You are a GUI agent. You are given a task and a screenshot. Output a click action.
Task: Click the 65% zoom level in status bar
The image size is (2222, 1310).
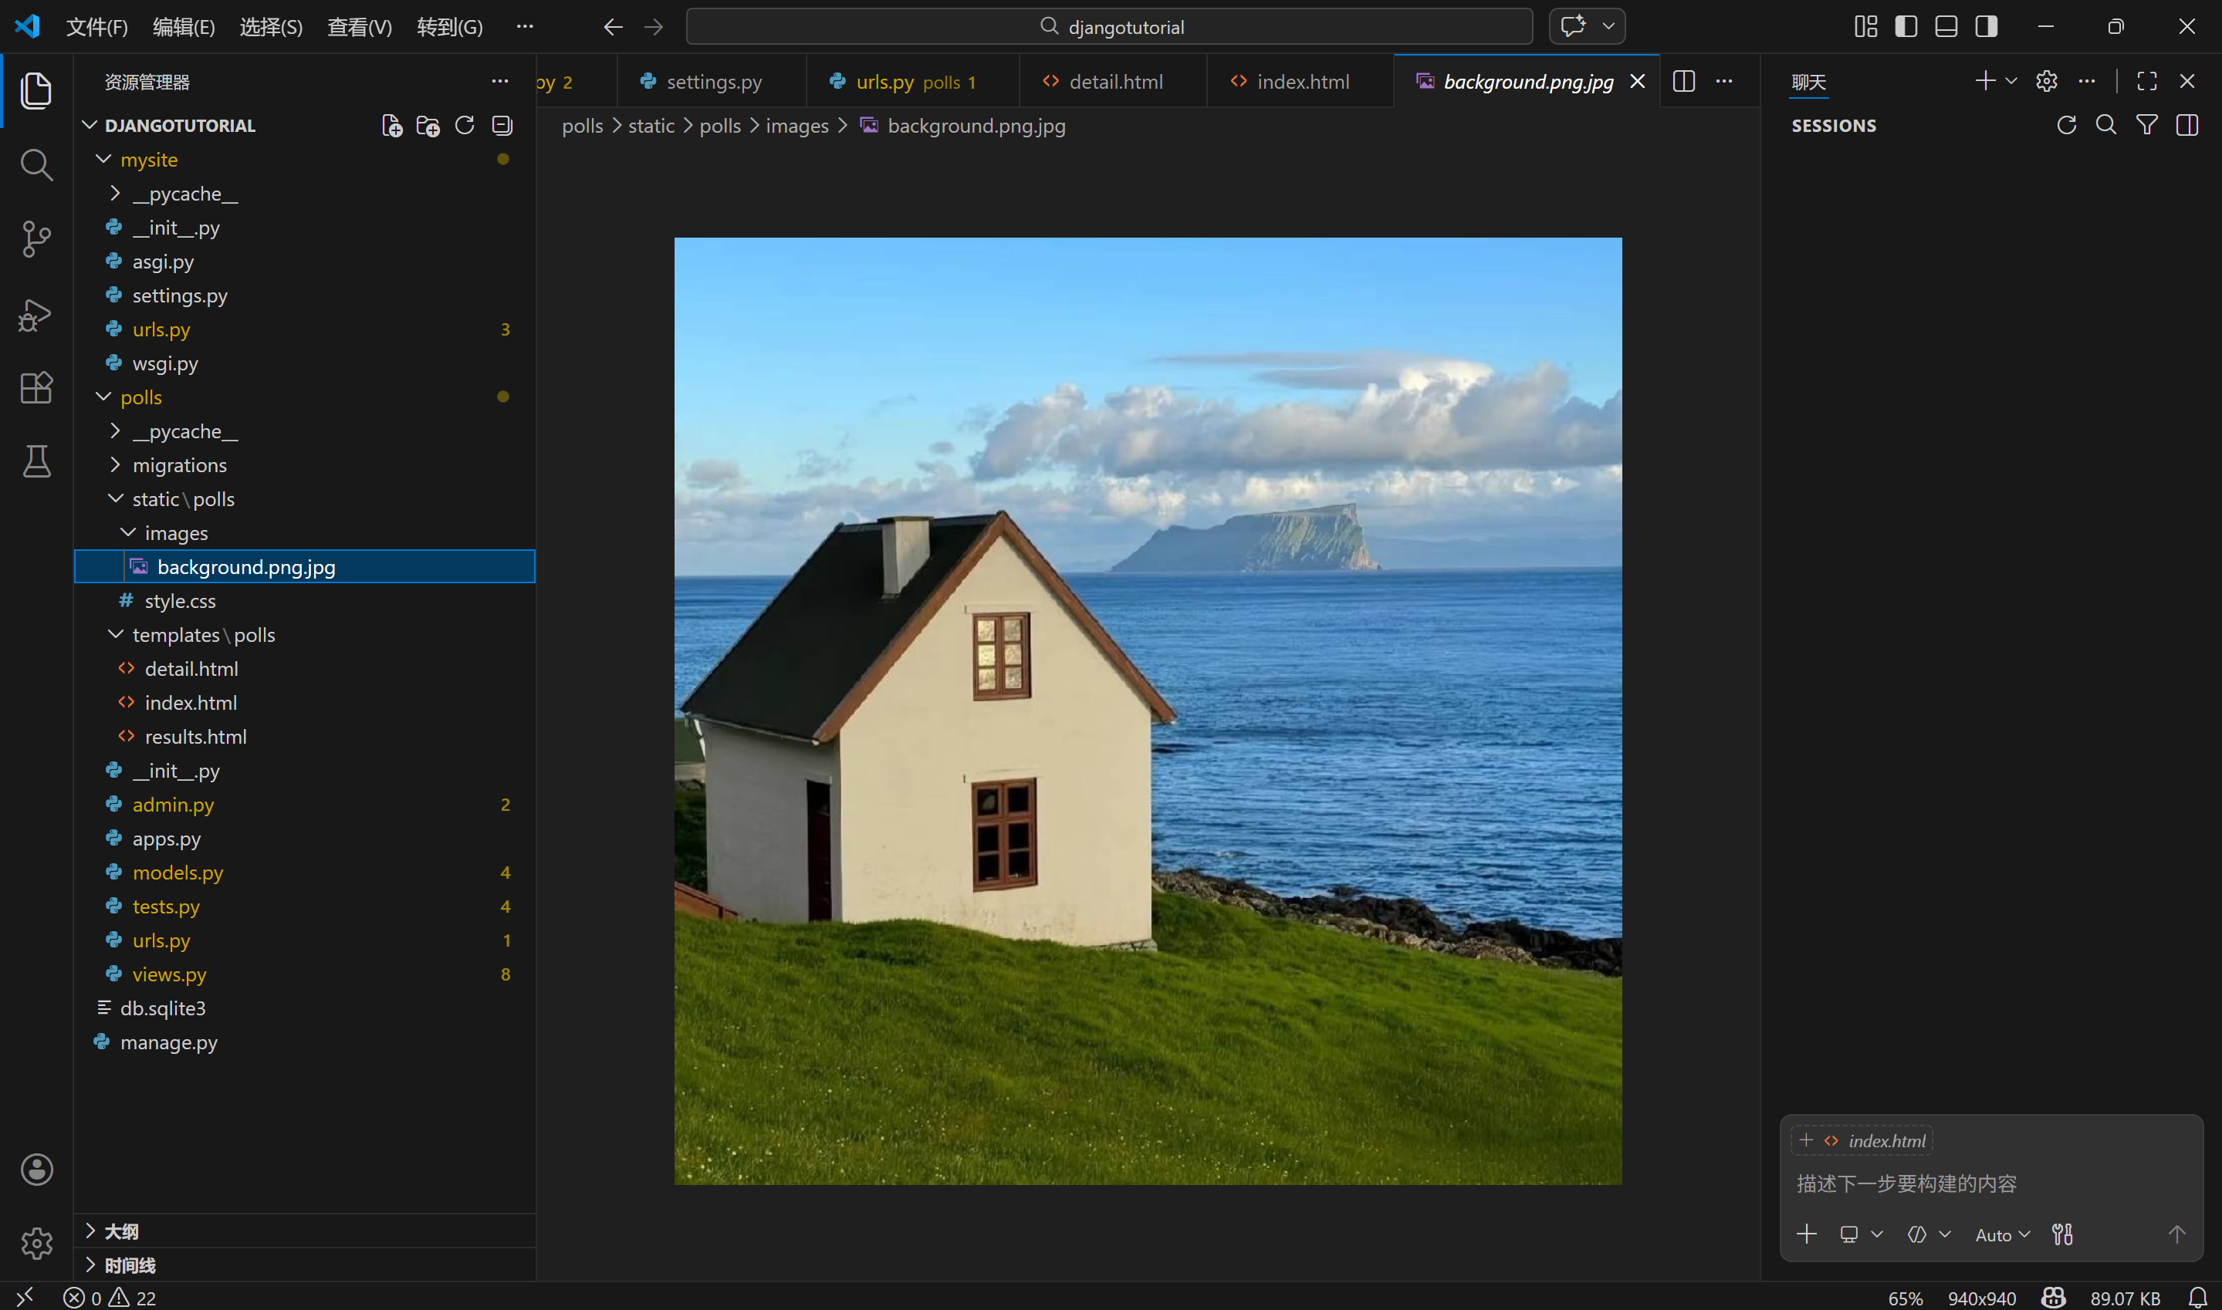(1905, 1298)
